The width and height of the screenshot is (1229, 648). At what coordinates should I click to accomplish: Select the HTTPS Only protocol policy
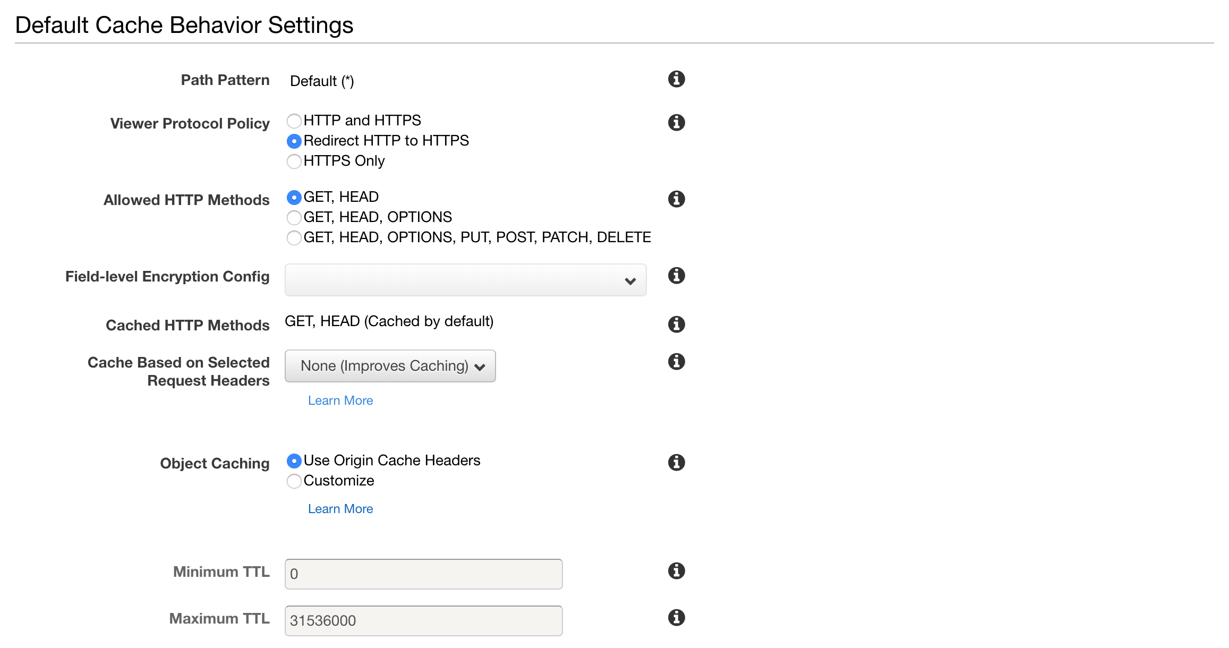click(294, 161)
